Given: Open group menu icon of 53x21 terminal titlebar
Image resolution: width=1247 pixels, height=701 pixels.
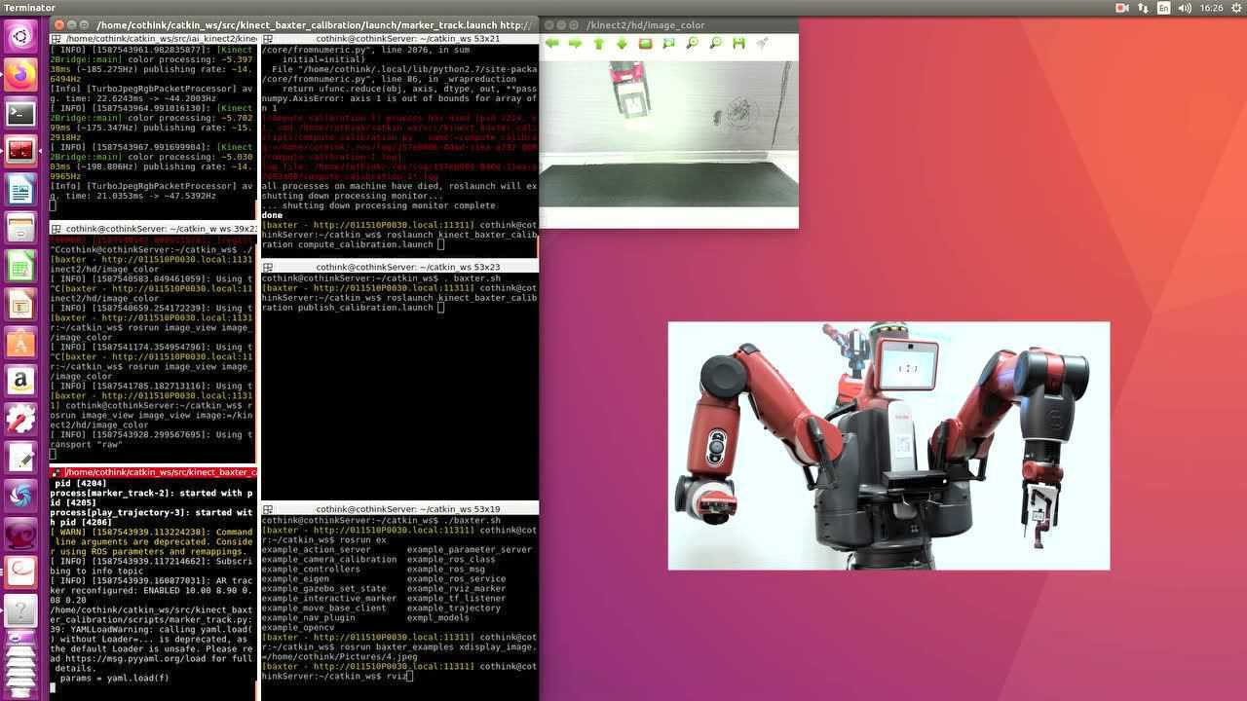Looking at the screenshot, I should click(x=267, y=38).
